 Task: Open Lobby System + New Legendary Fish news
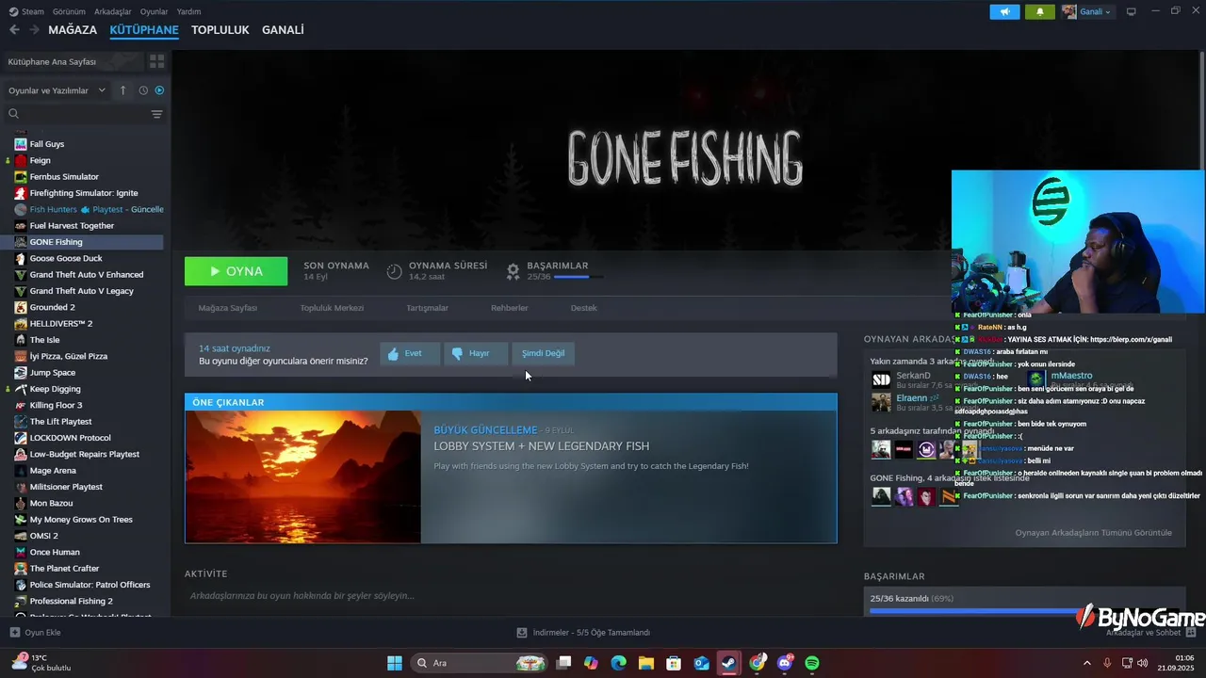tap(541, 446)
